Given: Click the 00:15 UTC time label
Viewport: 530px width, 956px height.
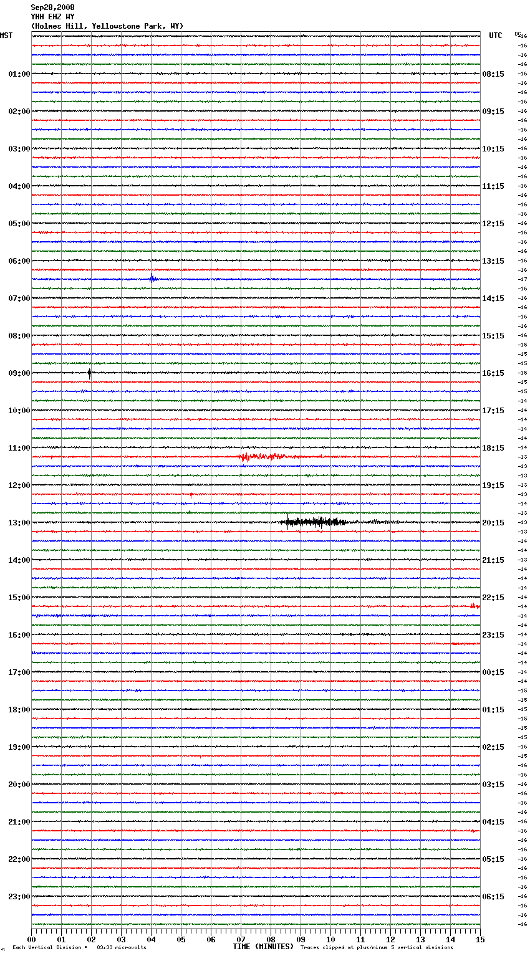Looking at the screenshot, I should pyautogui.click(x=493, y=672).
